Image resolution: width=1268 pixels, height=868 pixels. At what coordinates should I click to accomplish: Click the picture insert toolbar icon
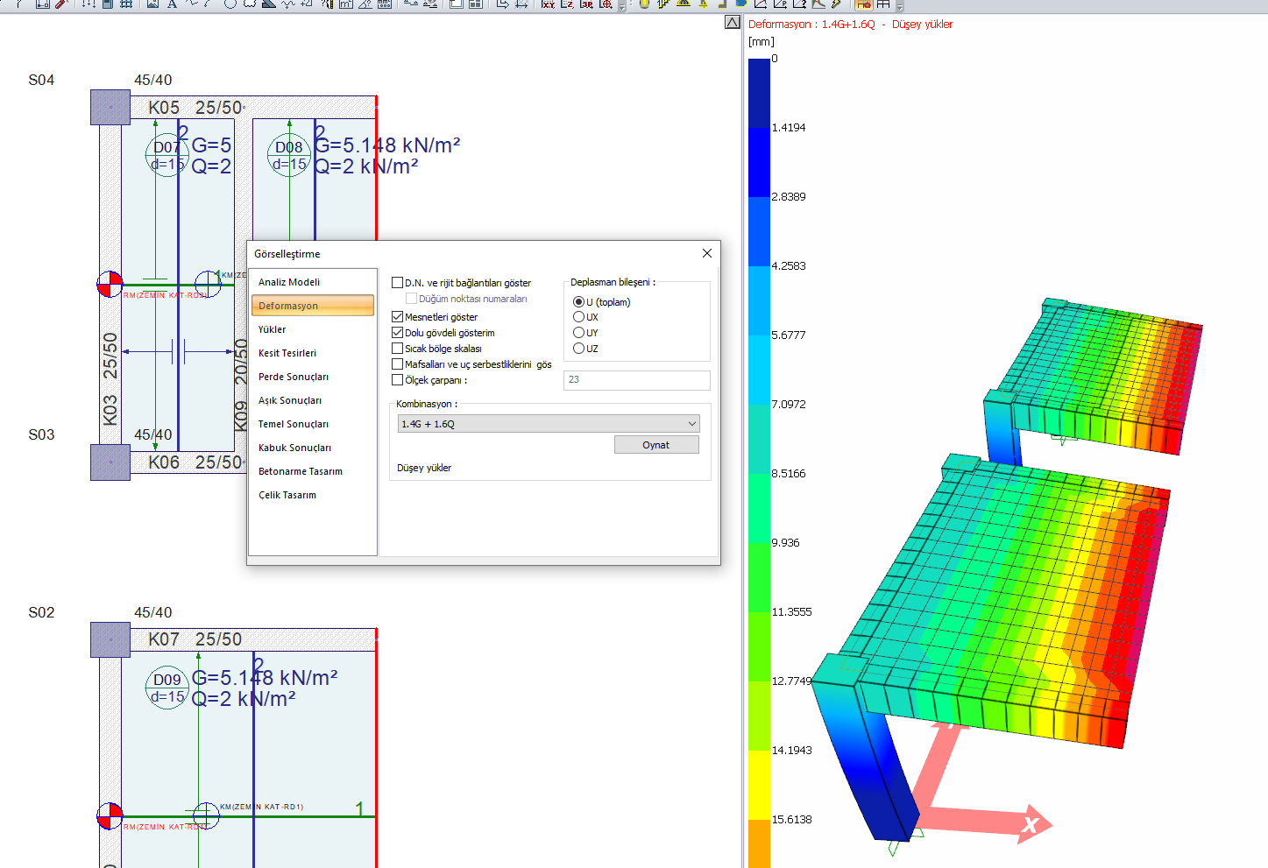(x=152, y=4)
